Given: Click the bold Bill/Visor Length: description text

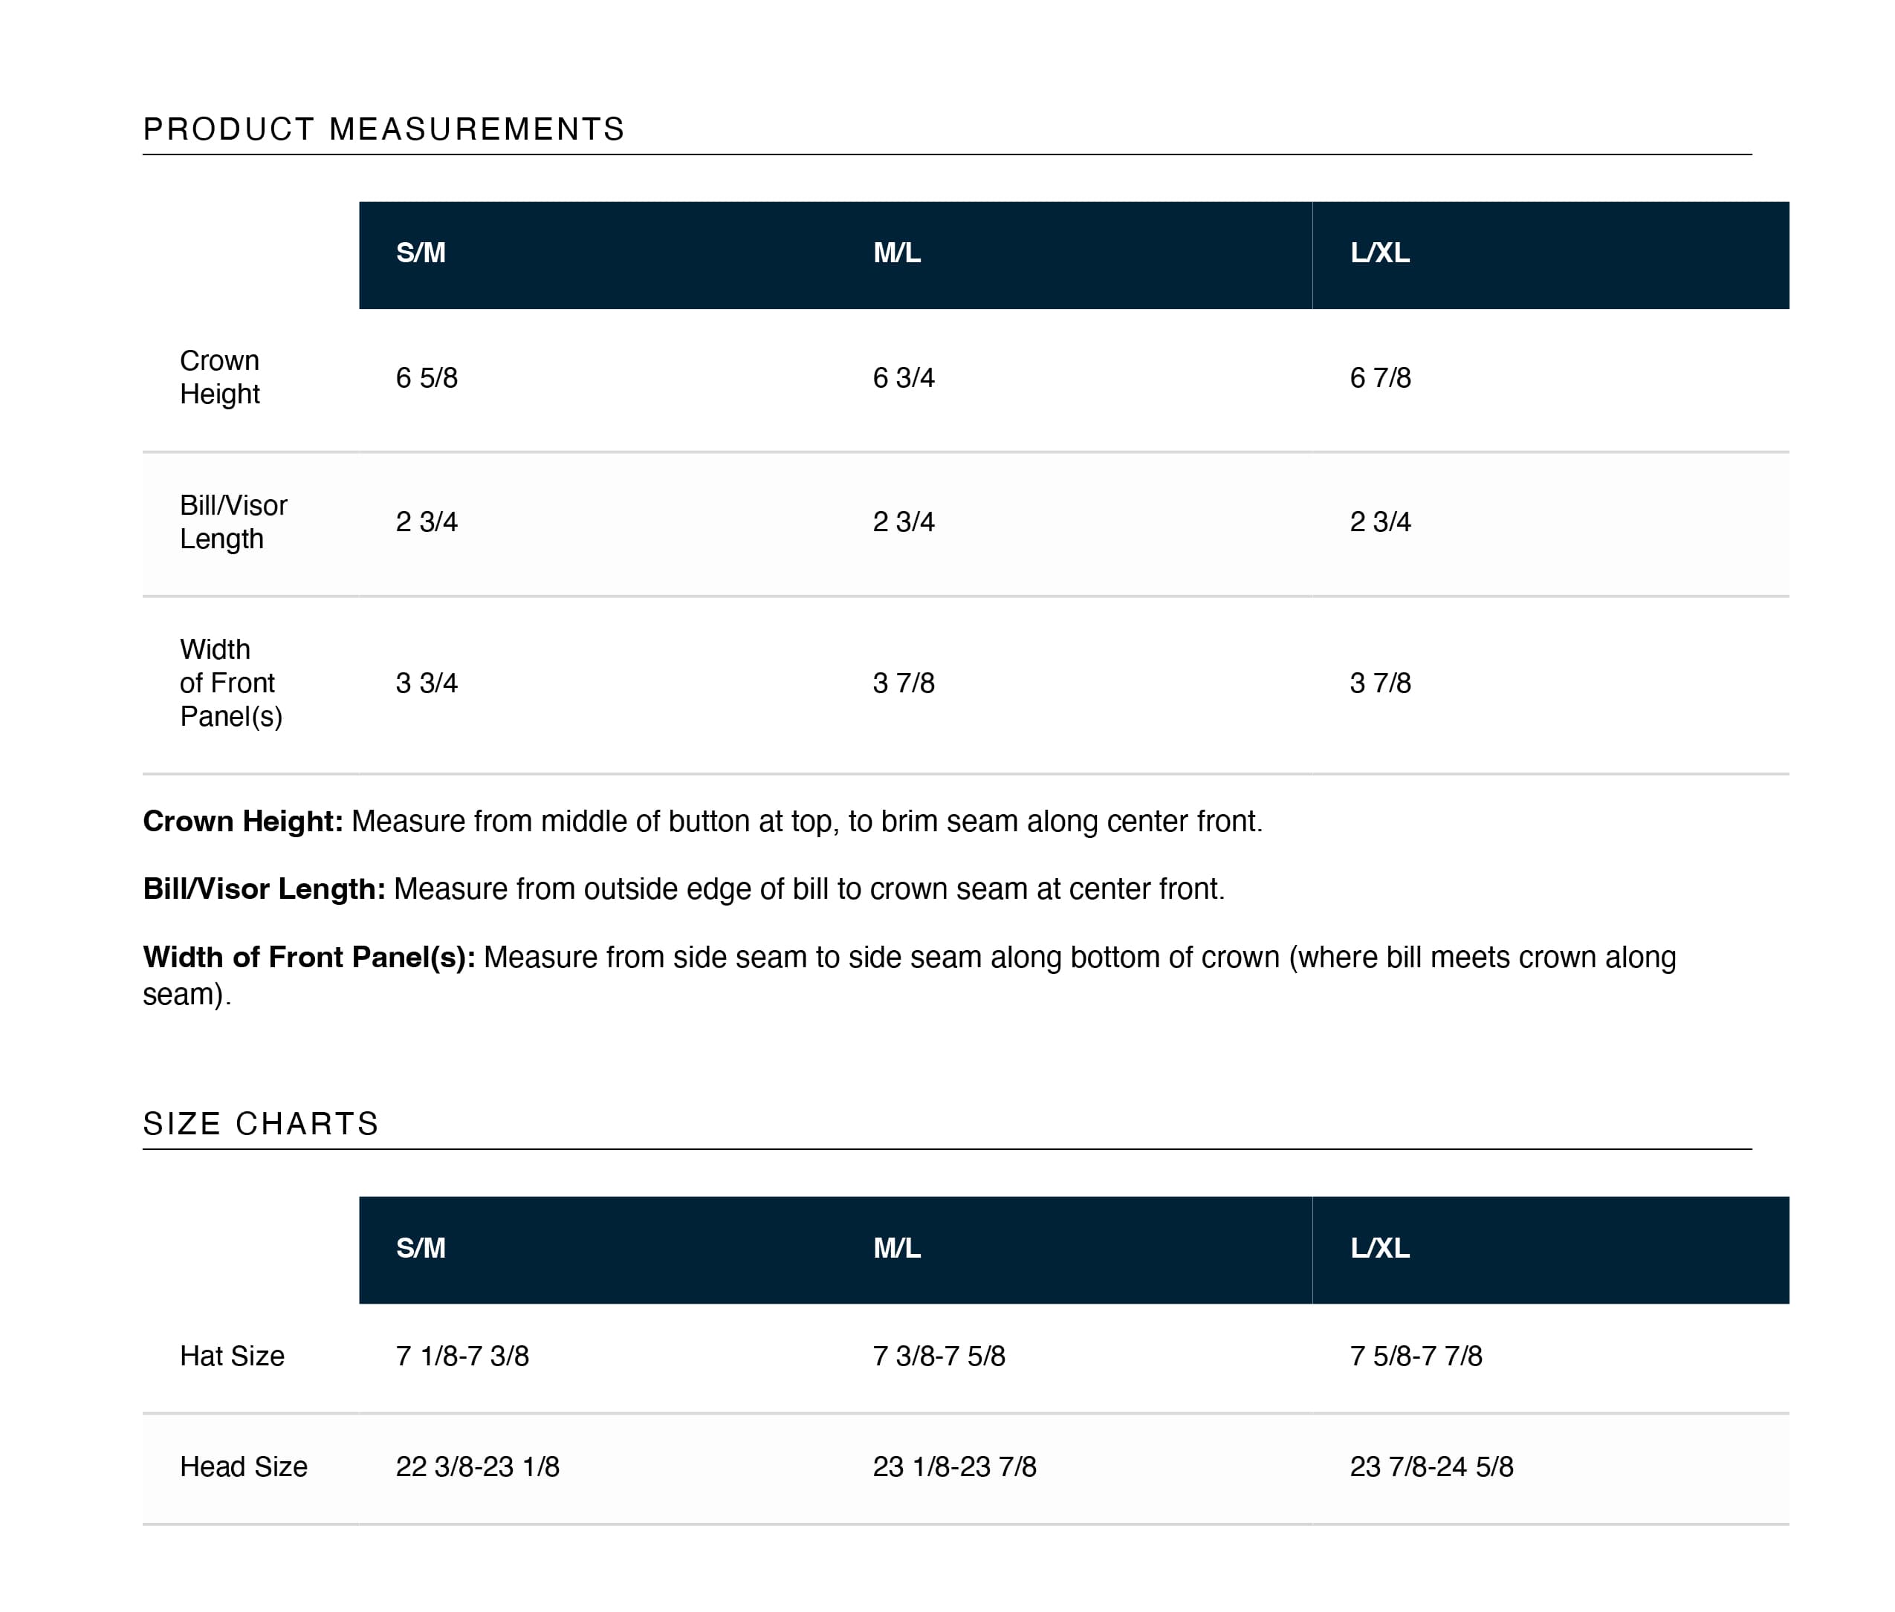Looking at the screenshot, I should click(263, 888).
